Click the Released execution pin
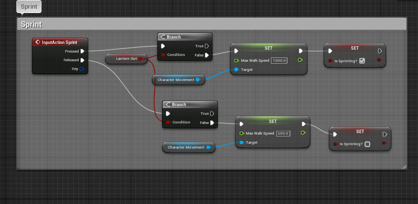 82,60
